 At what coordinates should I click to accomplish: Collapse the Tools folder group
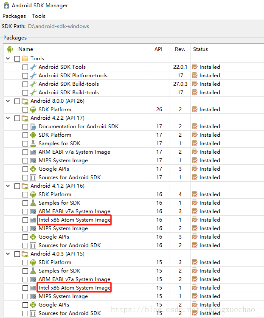click(x=8, y=59)
